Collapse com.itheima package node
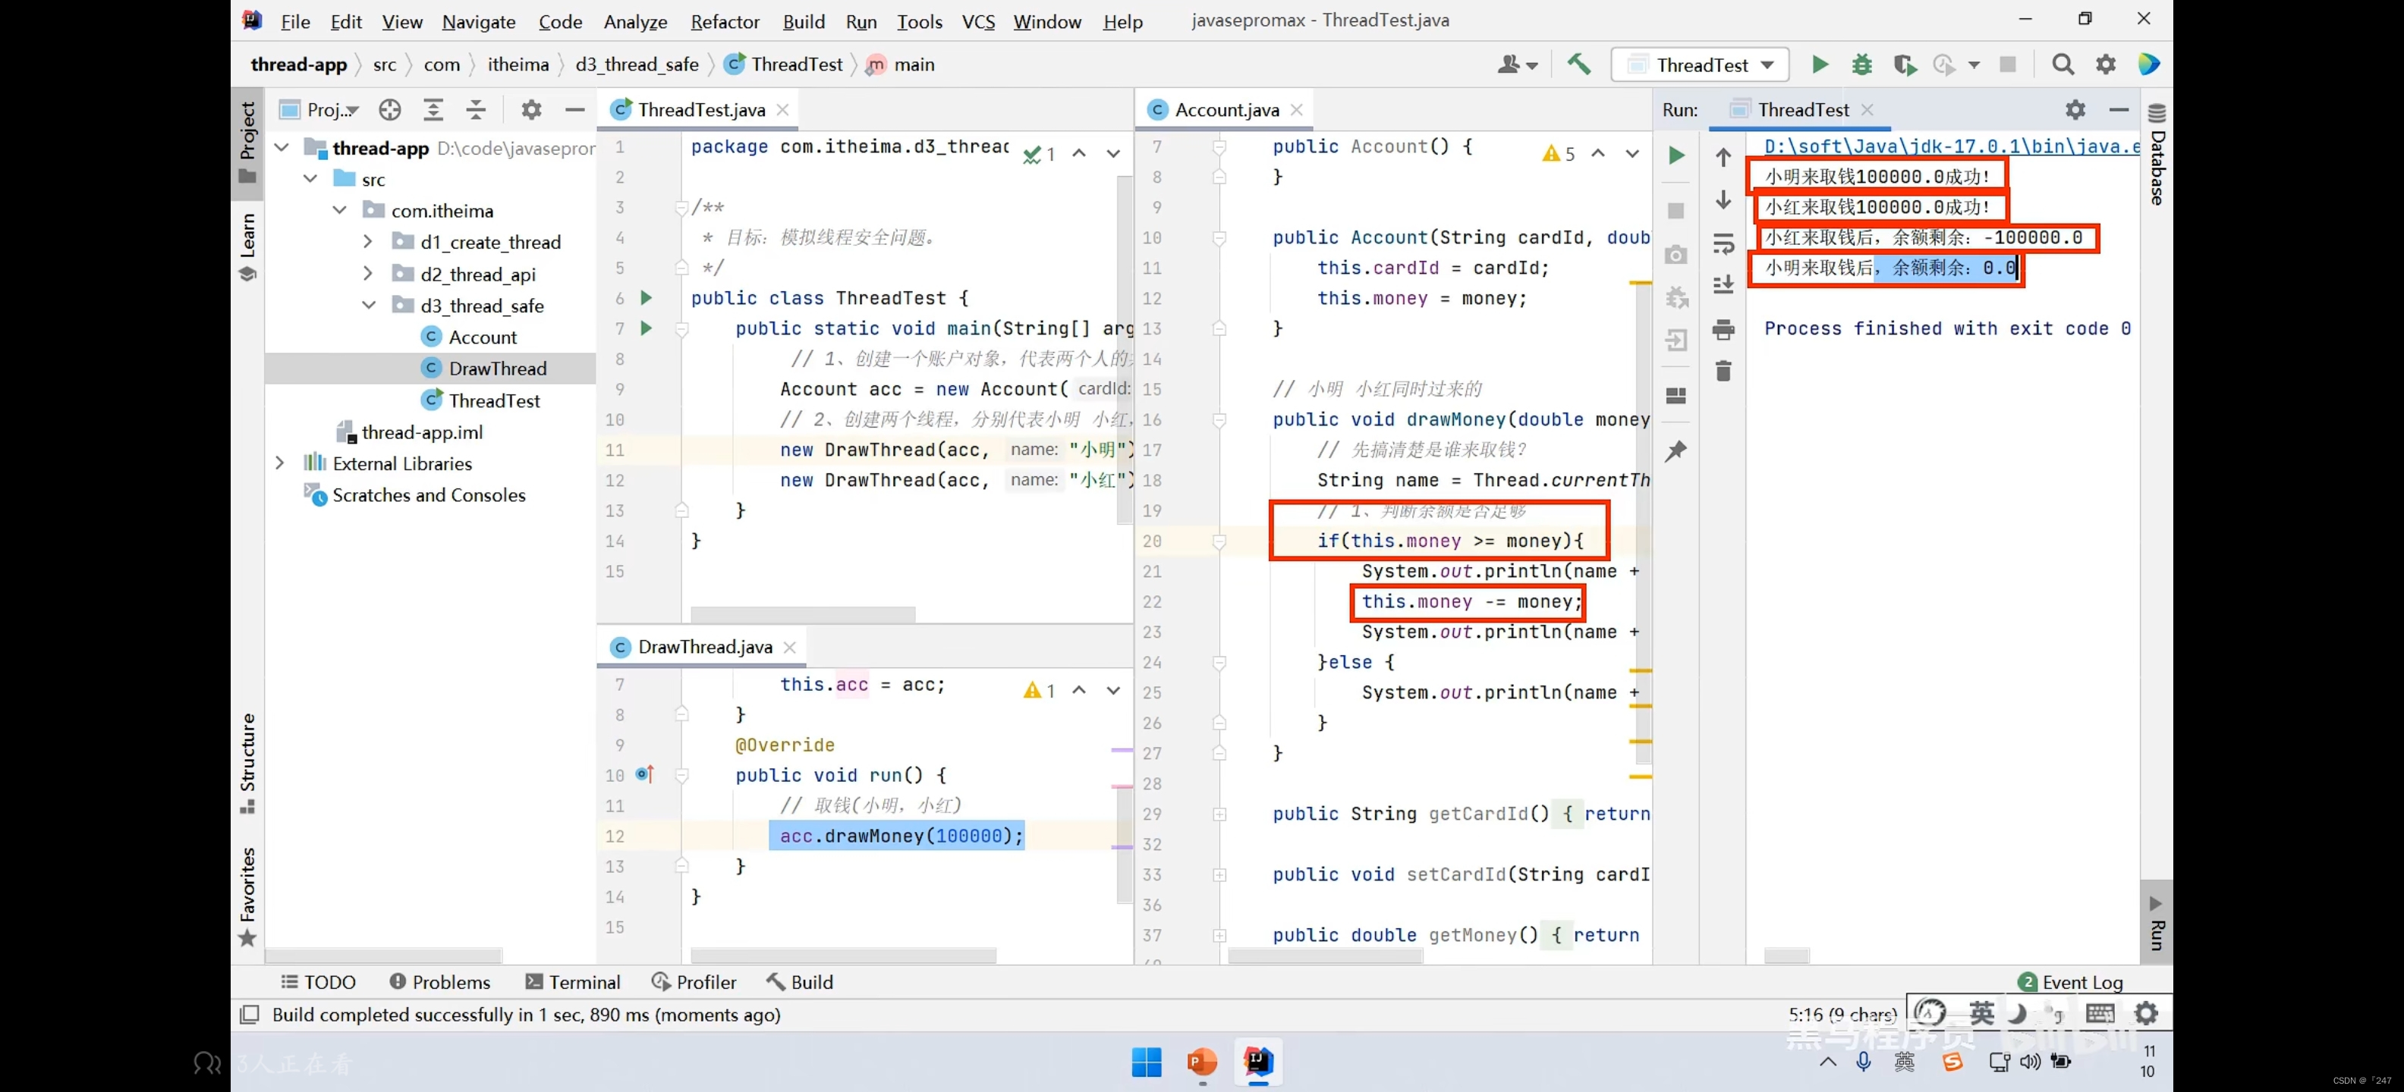This screenshot has width=2404, height=1092. click(340, 210)
